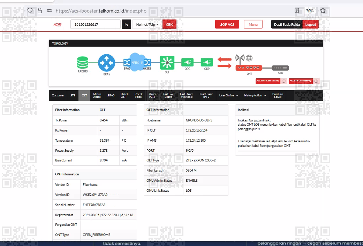Image resolution: width=363 pixels, height=246 pixels.
Task: Click the browser shield tracking protection icon
Action: [x=30, y=11]
